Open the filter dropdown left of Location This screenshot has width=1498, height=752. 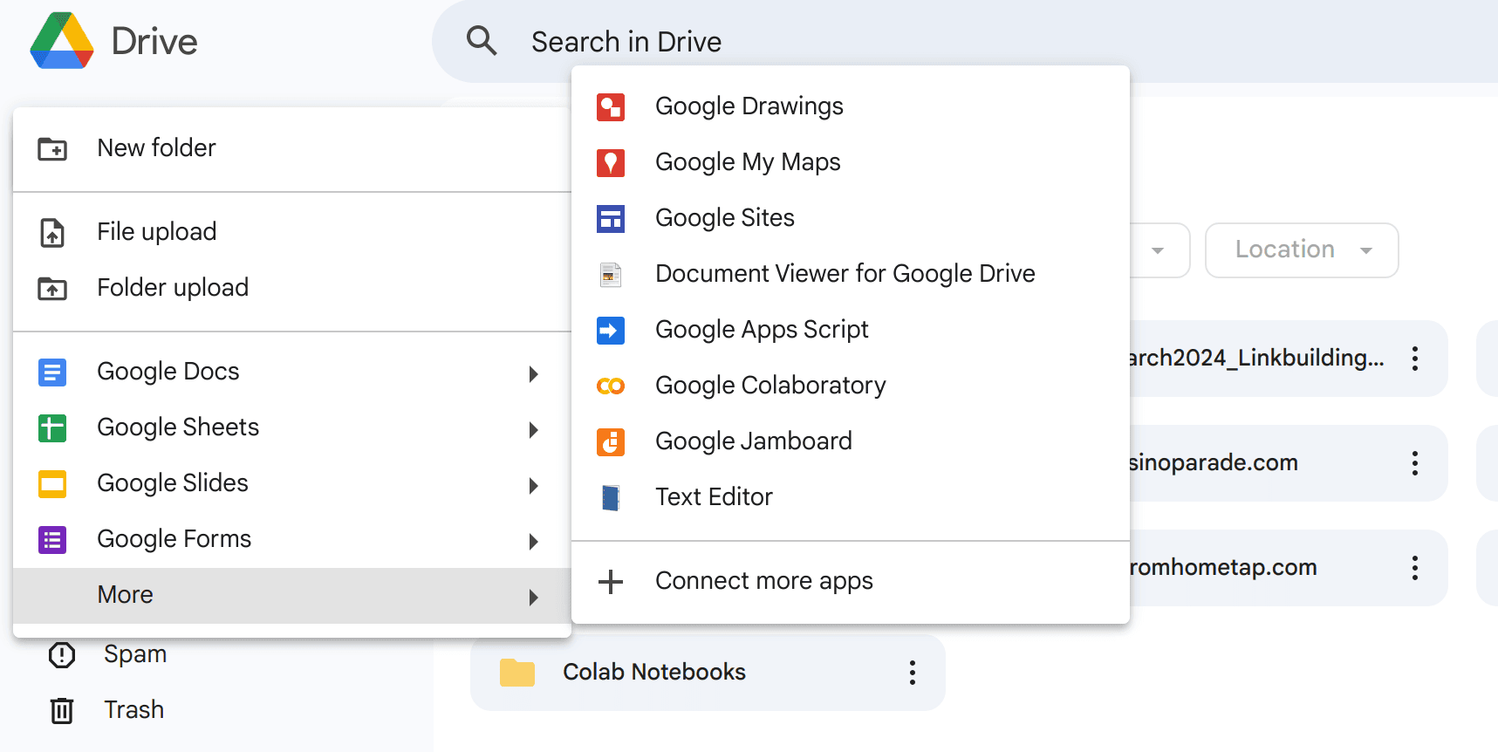click(1159, 250)
